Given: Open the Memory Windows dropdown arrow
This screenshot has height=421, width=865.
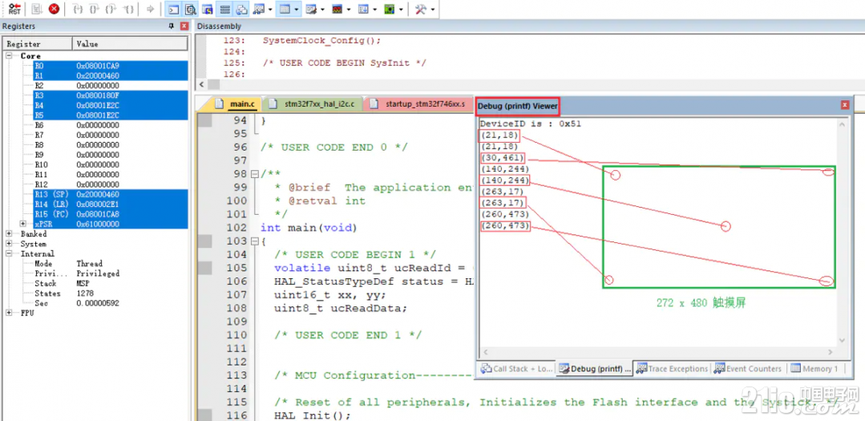Looking at the screenshot, I should tap(297, 9).
